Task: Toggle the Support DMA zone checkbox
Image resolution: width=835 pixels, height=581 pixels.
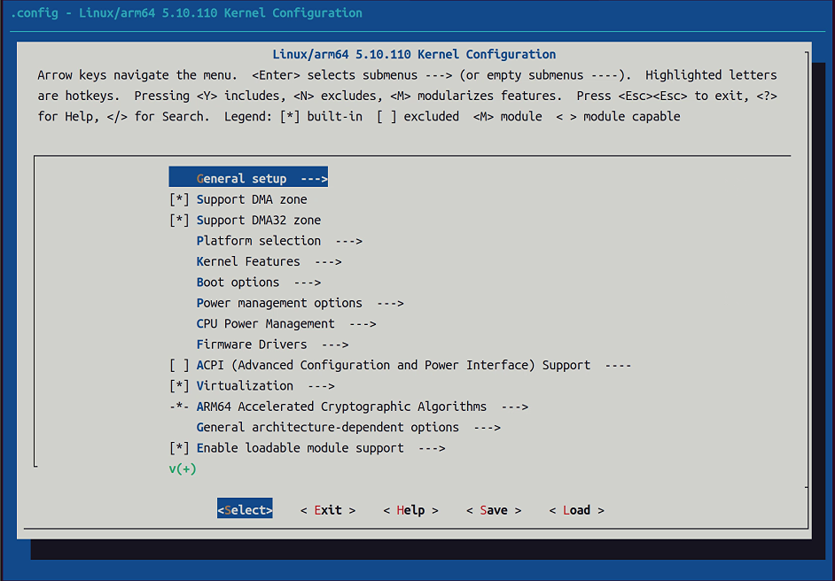Action: pyautogui.click(x=180, y=199)
